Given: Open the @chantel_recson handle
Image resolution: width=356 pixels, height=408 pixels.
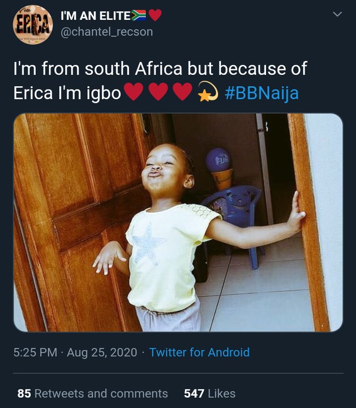Looking at the screenshot, I should (107, 32).
